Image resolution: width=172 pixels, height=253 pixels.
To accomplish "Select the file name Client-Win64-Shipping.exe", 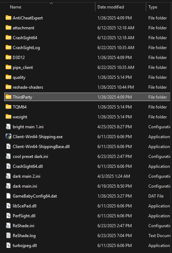I will tap(38, 137).
